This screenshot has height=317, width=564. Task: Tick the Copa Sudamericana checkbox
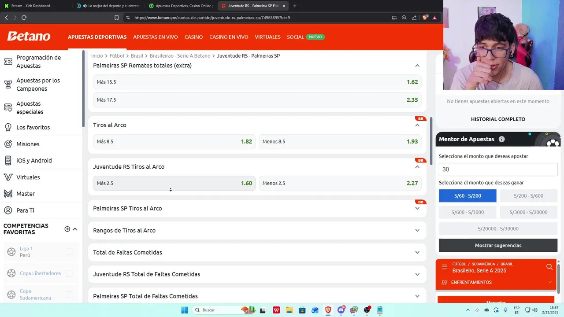pyautogui.click(x=69, y=295)
